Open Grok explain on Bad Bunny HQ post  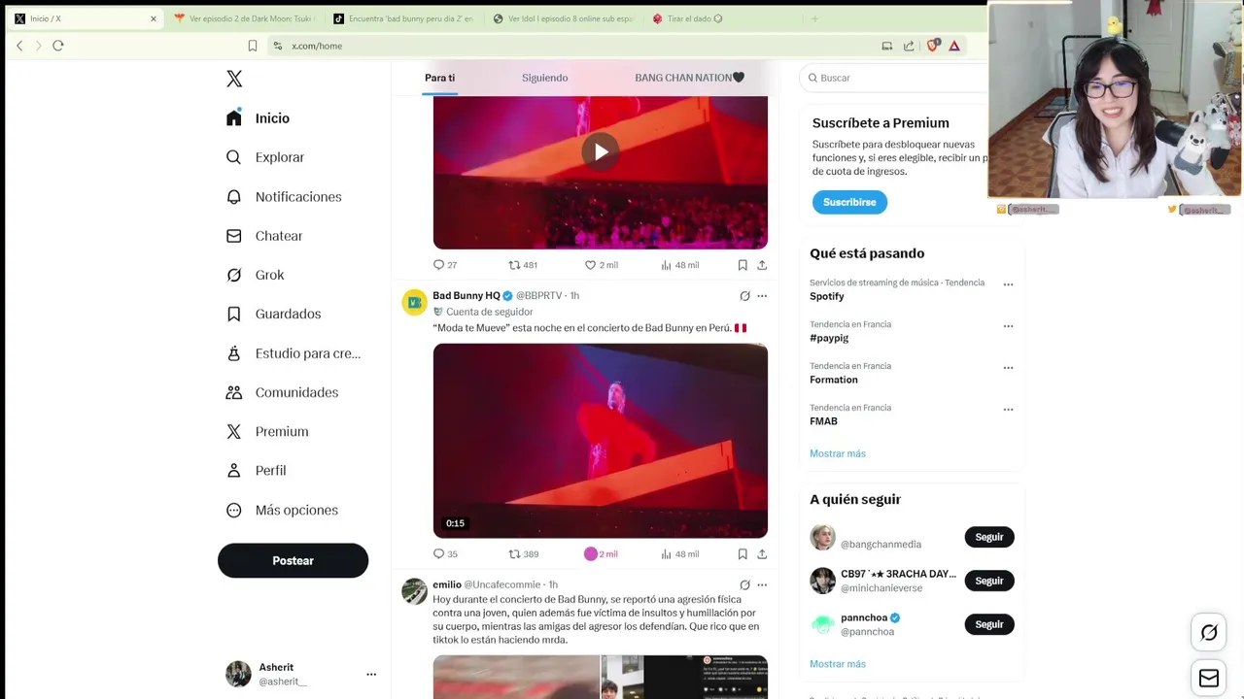[x=744, y=296]
